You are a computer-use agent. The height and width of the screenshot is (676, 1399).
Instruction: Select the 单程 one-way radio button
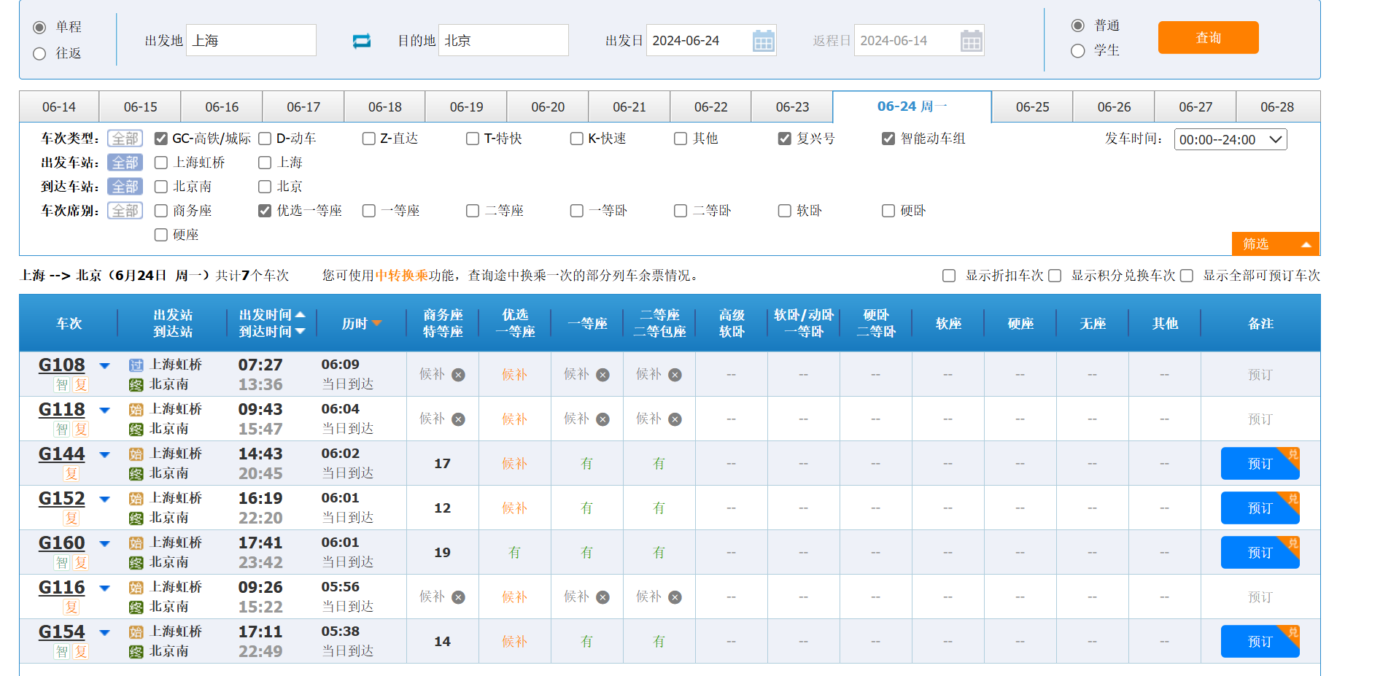click(39, 28)
